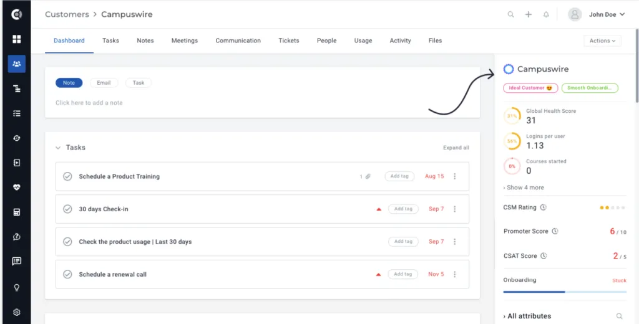Open the hierarchy tree icon in sidebar

(x=17, y=88)
